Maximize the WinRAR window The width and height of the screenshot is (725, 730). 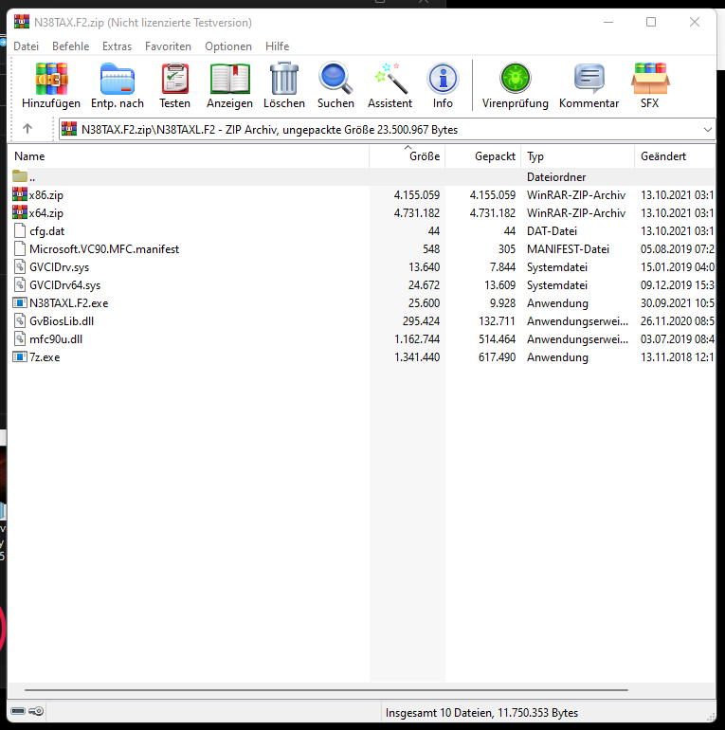pos(651,22)
